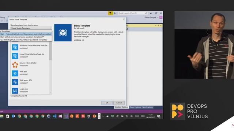Image resolution: width=234 pixels, height=131 pixels.
Task: Open the Action Center notification icon
Action: (159, 116)
